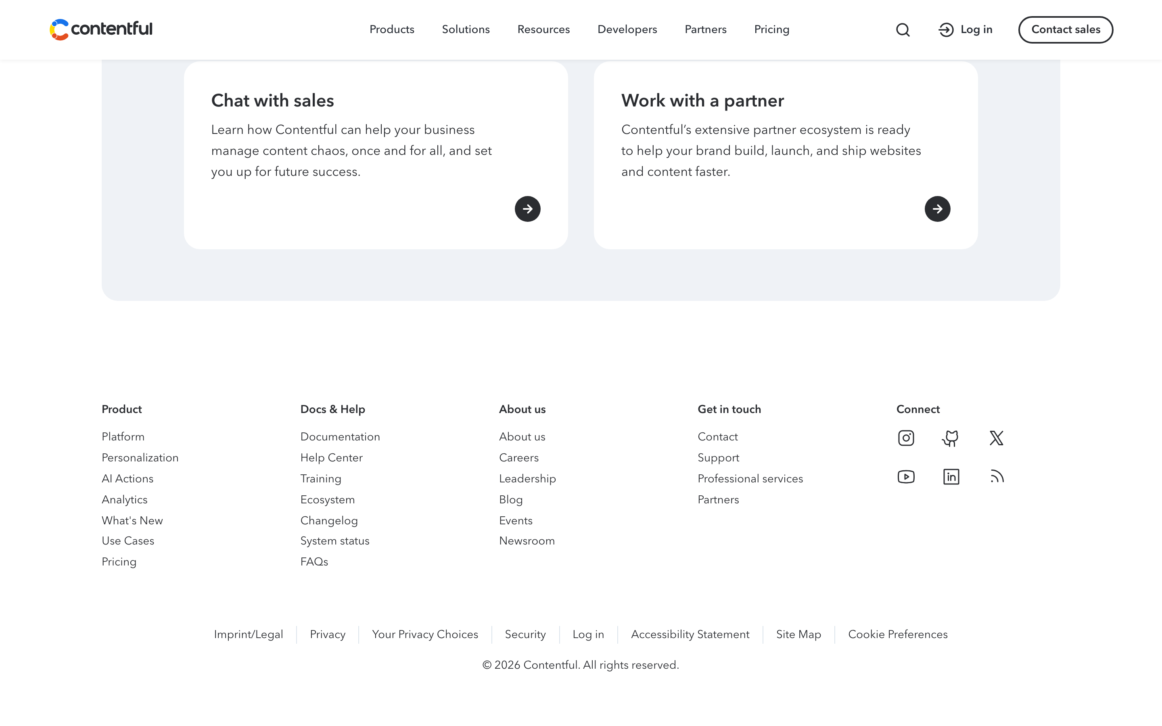Open the Products menu in the header

click(392, 30)
